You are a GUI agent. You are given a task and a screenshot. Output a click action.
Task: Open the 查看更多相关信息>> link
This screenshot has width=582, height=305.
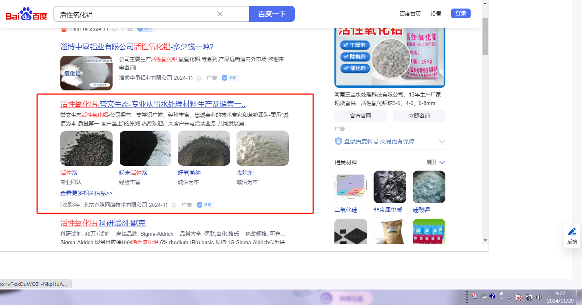coord(86,193)
